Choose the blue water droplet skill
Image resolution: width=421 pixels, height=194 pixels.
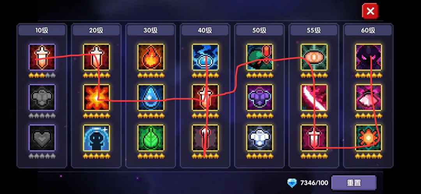coord(150,97)
